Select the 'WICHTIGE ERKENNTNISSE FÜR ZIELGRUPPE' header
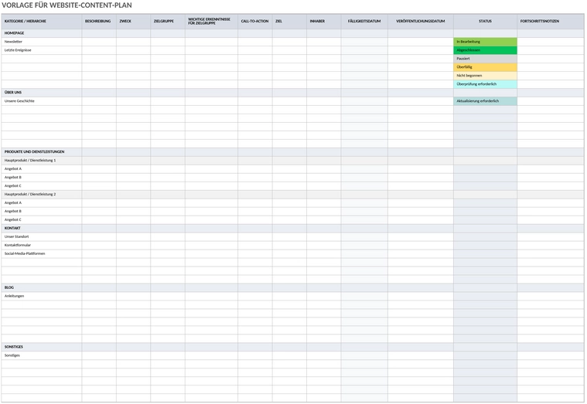 tap(211, 22)
